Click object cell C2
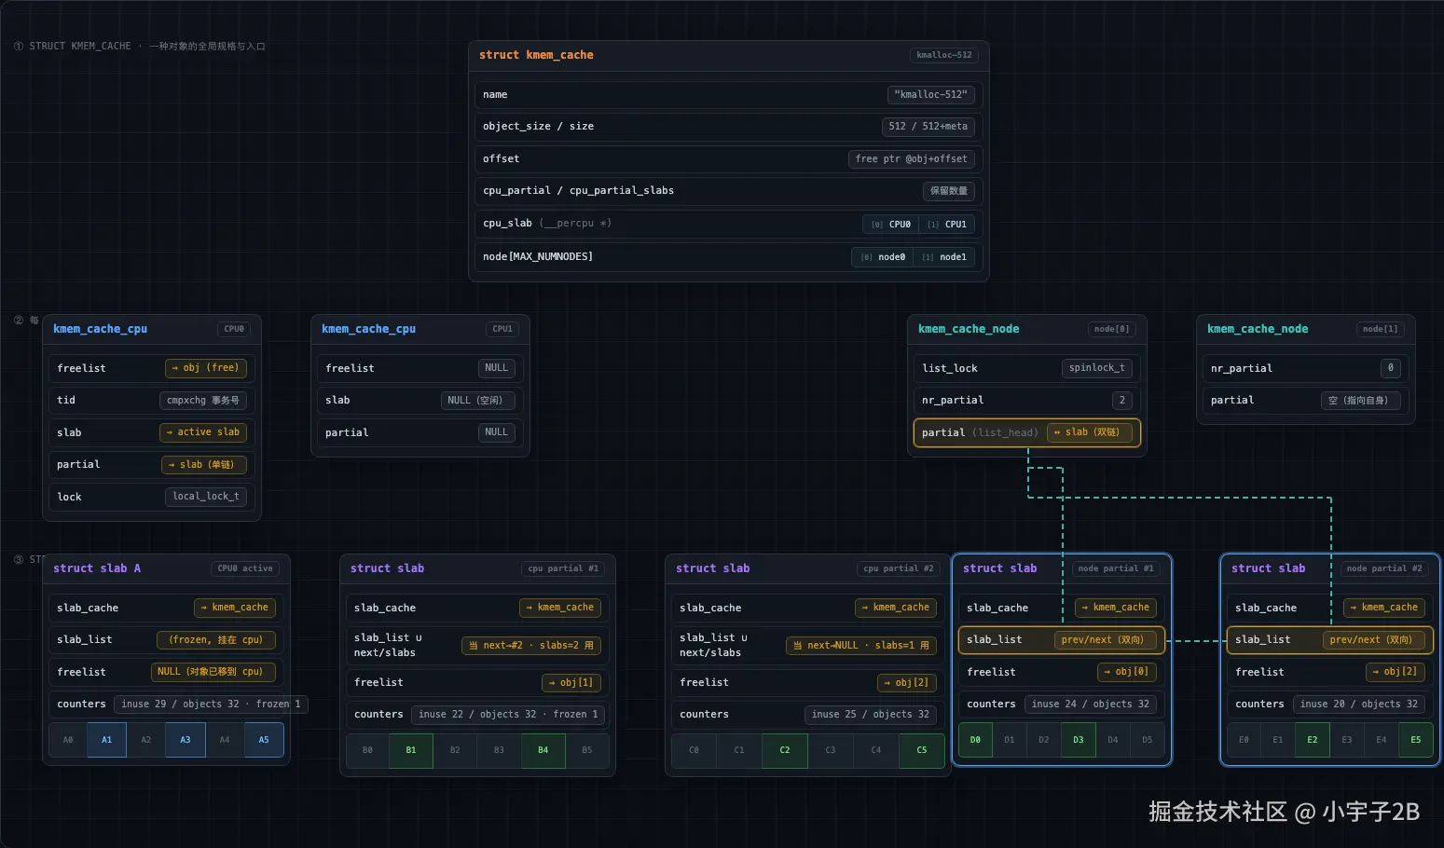Screen dimensions: 1444x848 coord(785,750)
